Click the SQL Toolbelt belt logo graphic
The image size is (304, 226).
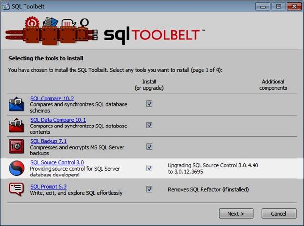[51, 31]
